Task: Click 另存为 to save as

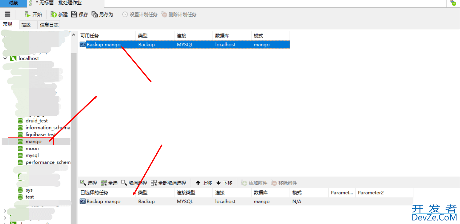Action: [x=103, y=14]
